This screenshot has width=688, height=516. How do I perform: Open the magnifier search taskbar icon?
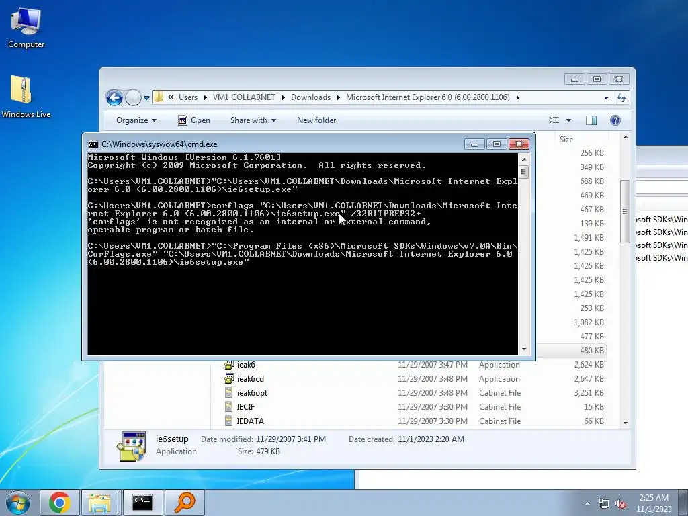[x=184, y=503]
